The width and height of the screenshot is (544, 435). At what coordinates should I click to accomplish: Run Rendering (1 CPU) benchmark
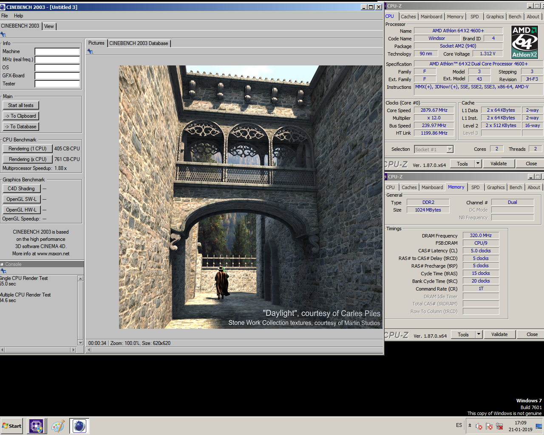click(x=28, y=149)
